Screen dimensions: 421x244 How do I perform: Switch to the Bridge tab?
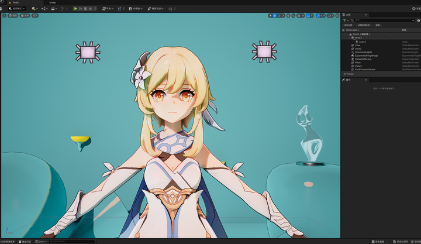pyautogui.click(x=53, y=2)
